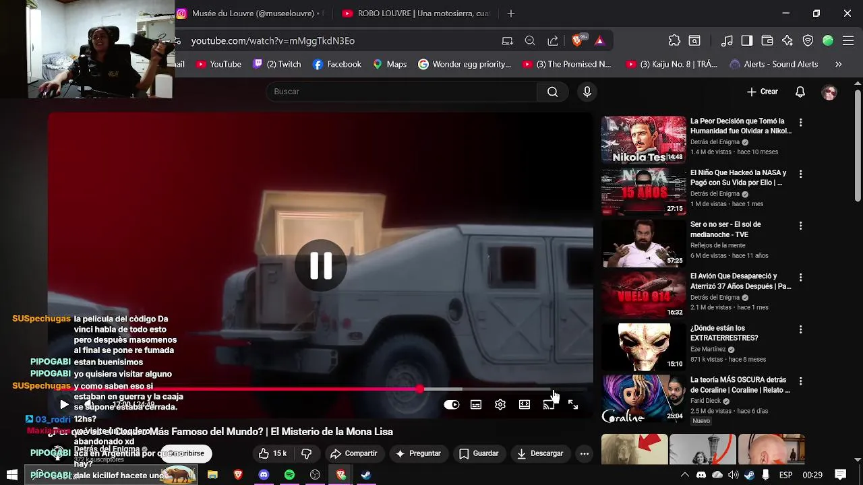
Task: Open the Coraline video thumbnail
Action: point(644,399)
